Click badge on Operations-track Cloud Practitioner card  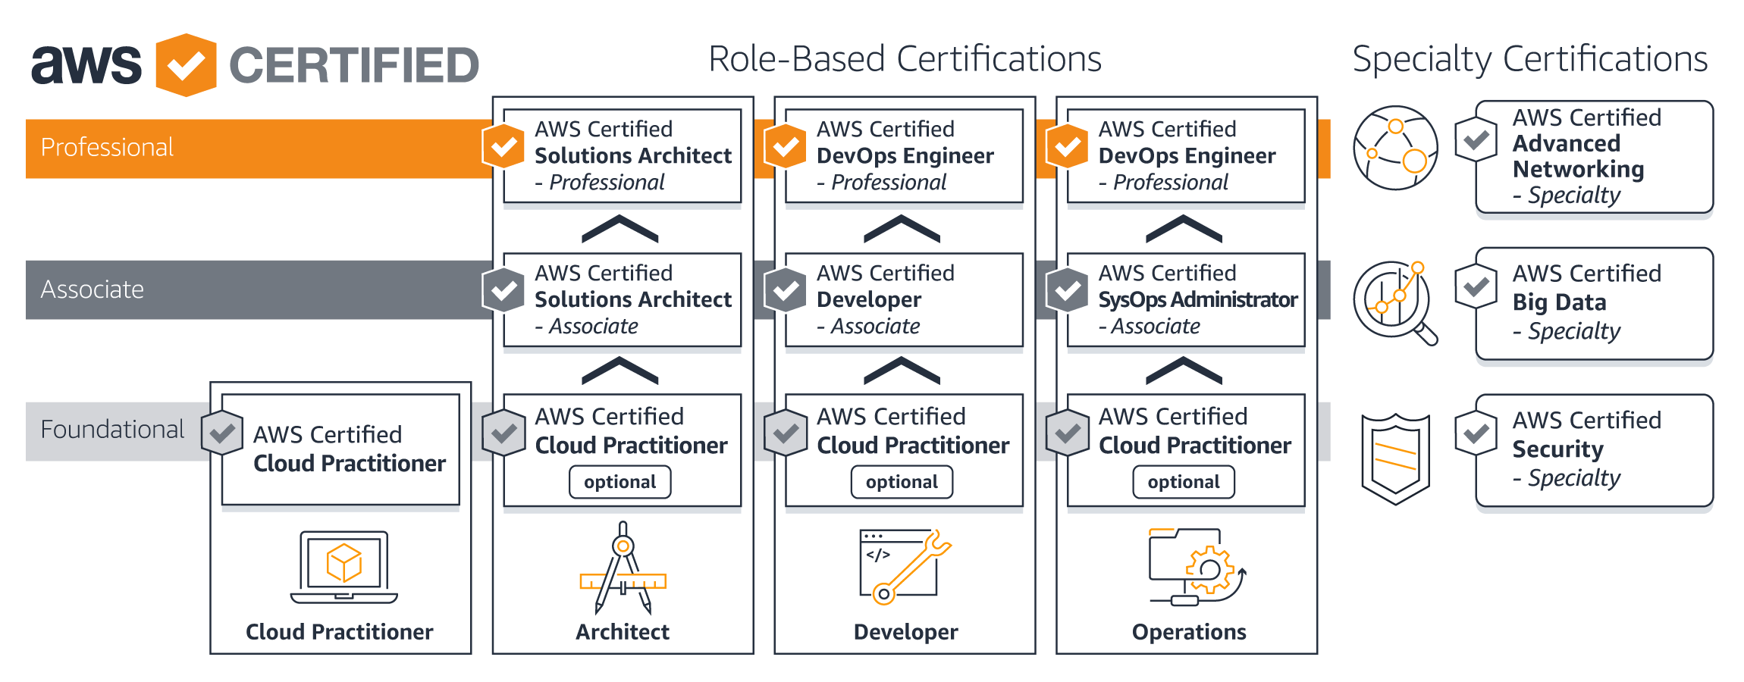[1068, 433]
